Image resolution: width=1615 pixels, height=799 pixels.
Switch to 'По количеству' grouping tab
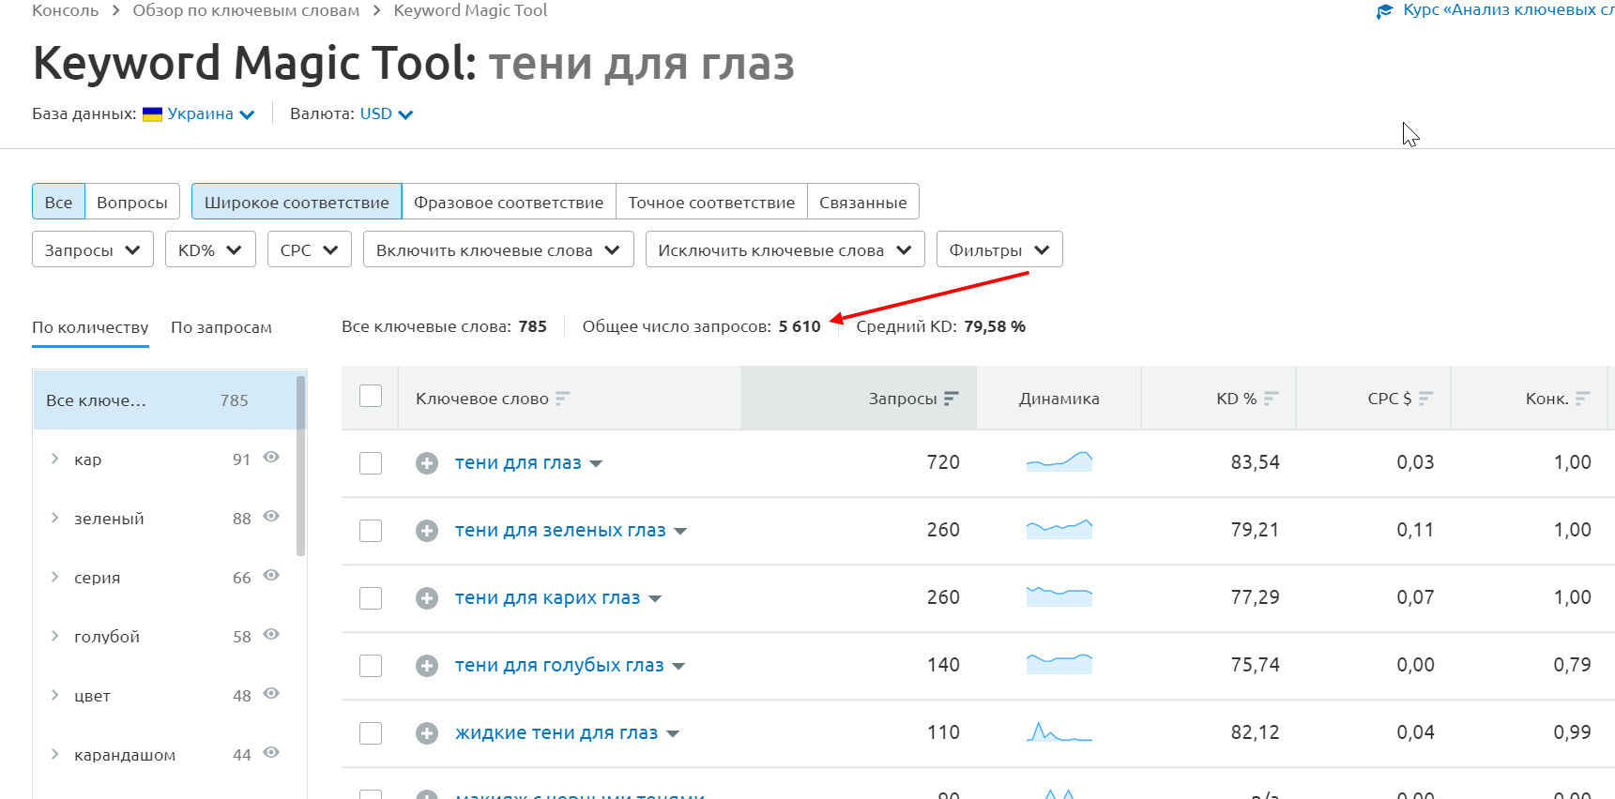coord(90,327)
